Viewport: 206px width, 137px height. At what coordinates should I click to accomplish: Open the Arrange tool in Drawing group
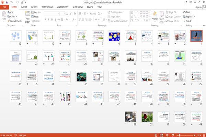point(155,16)
